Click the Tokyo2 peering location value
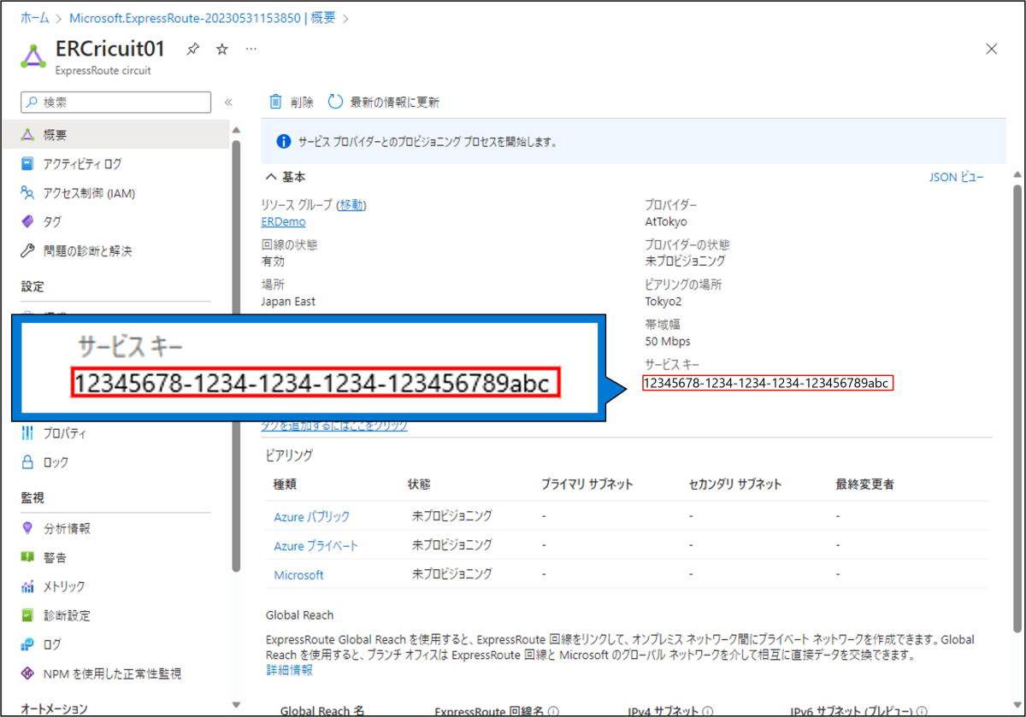The image size is (1026, 717). coord(663,301)
